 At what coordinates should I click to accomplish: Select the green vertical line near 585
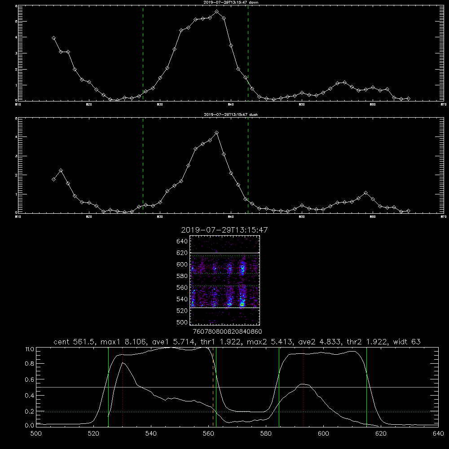click(x=279, y=387)
